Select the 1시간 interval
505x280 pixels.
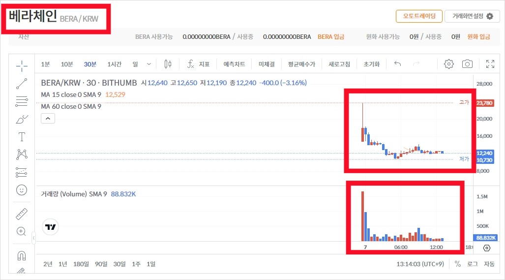point(115,64)
